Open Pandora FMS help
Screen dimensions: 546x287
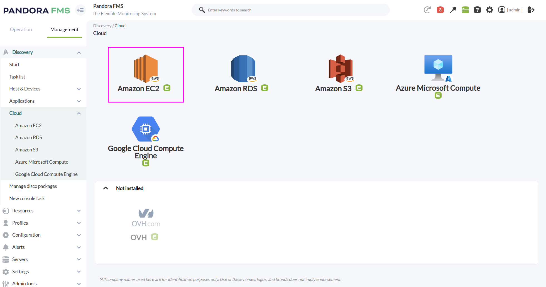pos(477,10)
